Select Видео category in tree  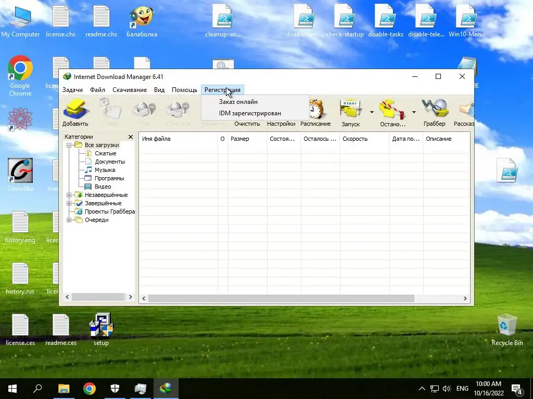[103, 187]
